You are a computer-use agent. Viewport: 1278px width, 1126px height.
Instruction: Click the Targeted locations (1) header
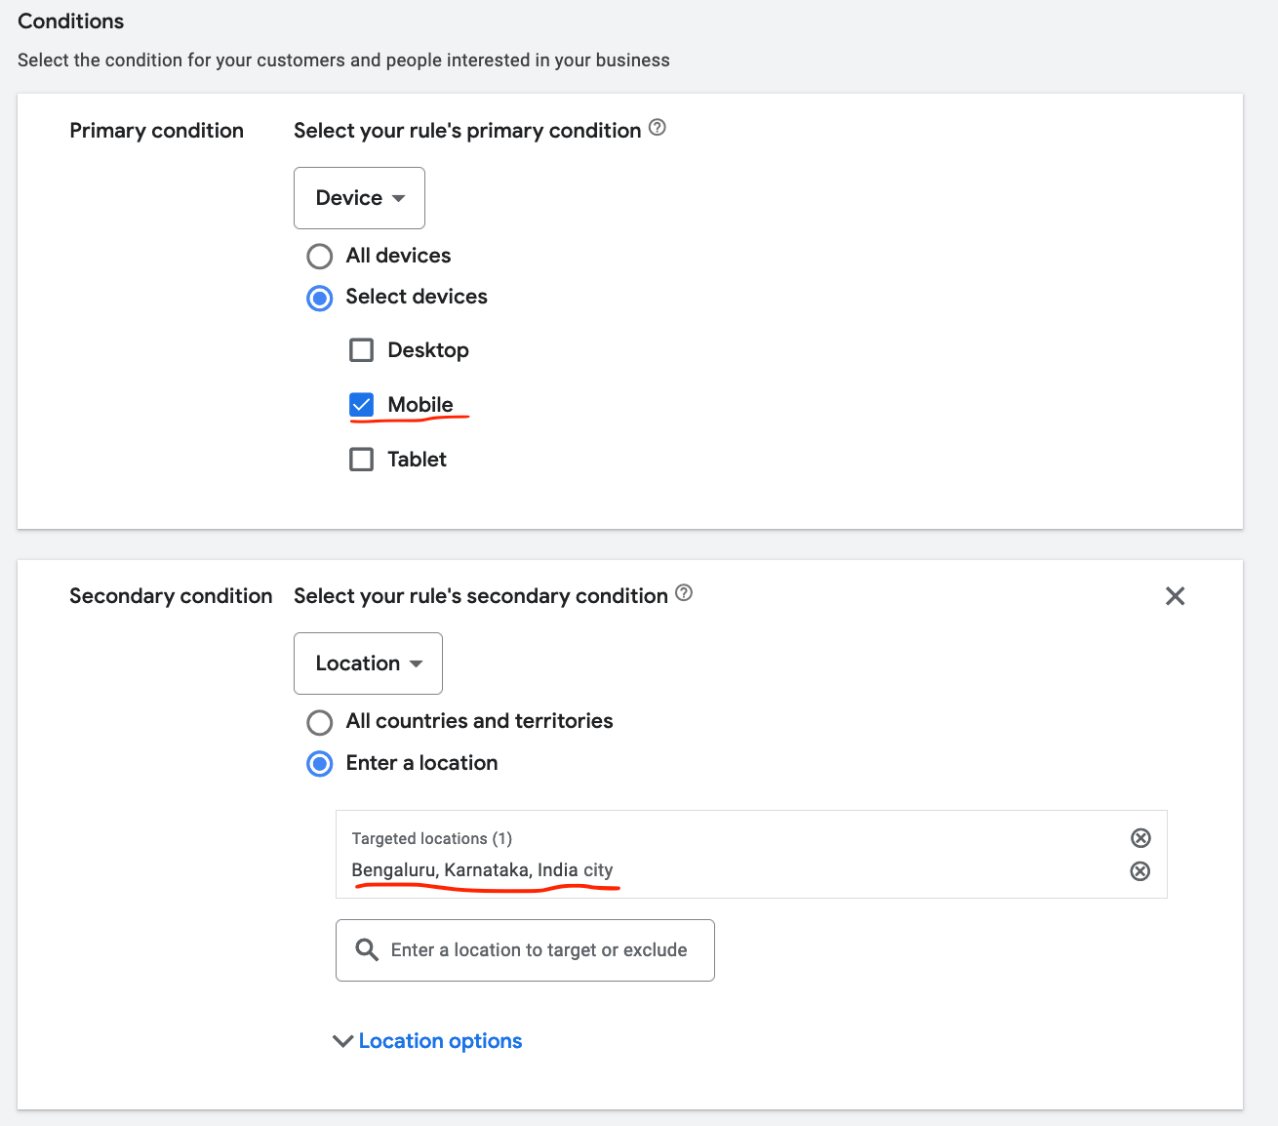point(432,839)
